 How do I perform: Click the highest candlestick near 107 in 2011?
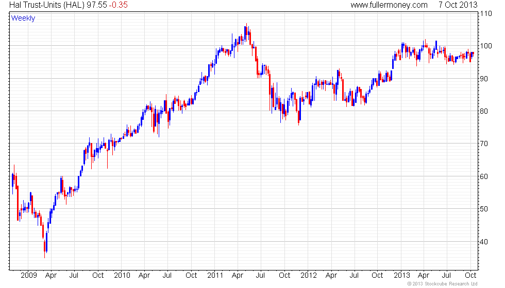coord(247,33)
